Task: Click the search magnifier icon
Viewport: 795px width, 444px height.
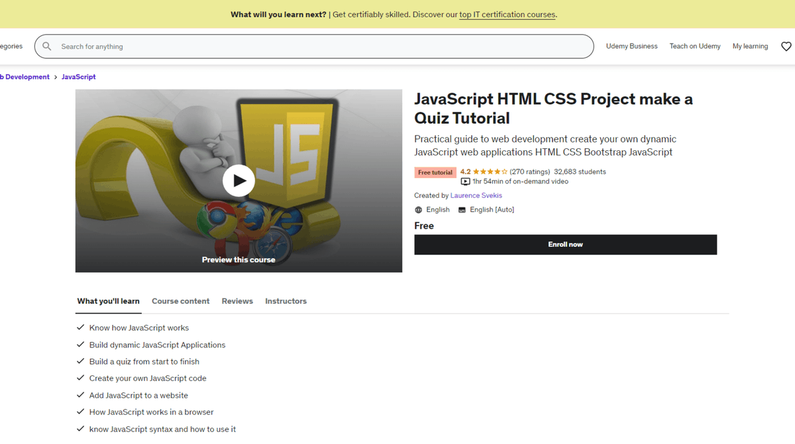Action: [46, 46]
